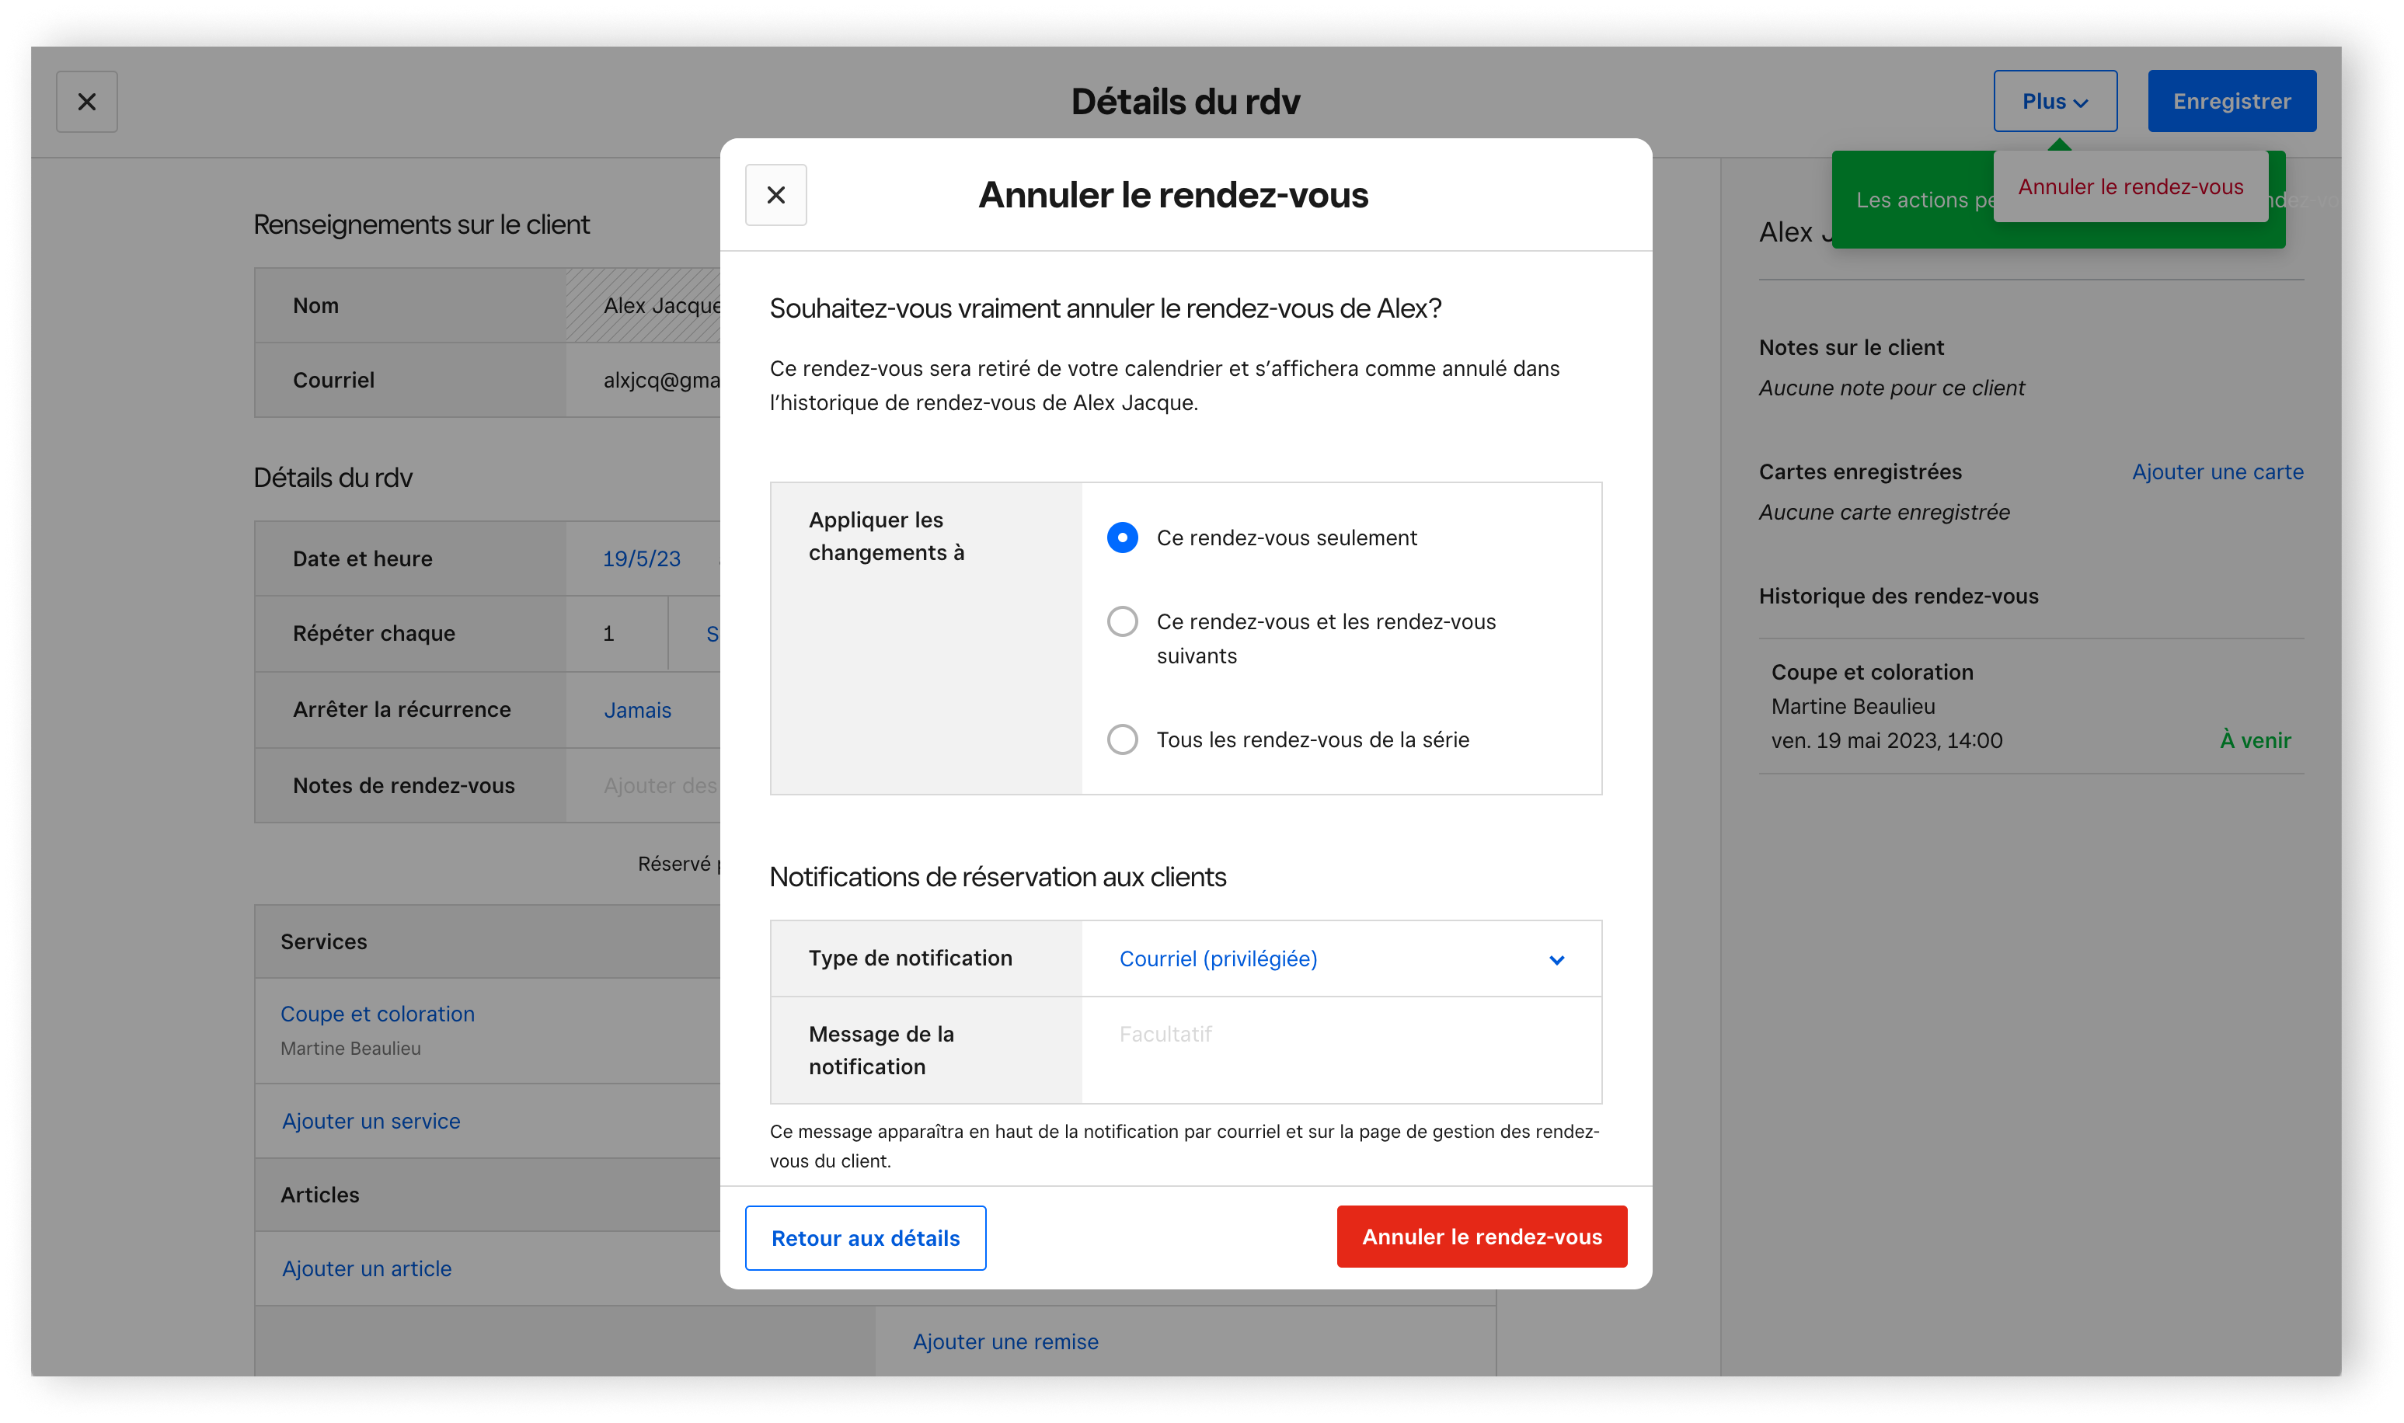The image size is (2404, 1423).
Task: Click the Message de la notification field
Action: tap(1342, 1050)
